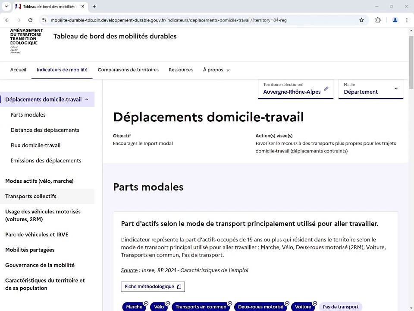414x311 pixels.
Task: Expand the À propos menu
Action: [216, 70]
